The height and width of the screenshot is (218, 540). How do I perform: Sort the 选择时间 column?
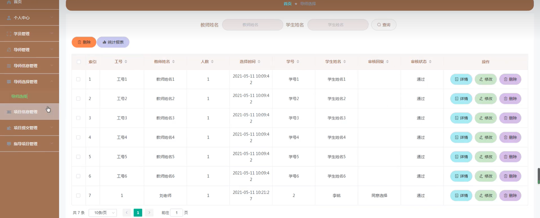click(259, 61)
